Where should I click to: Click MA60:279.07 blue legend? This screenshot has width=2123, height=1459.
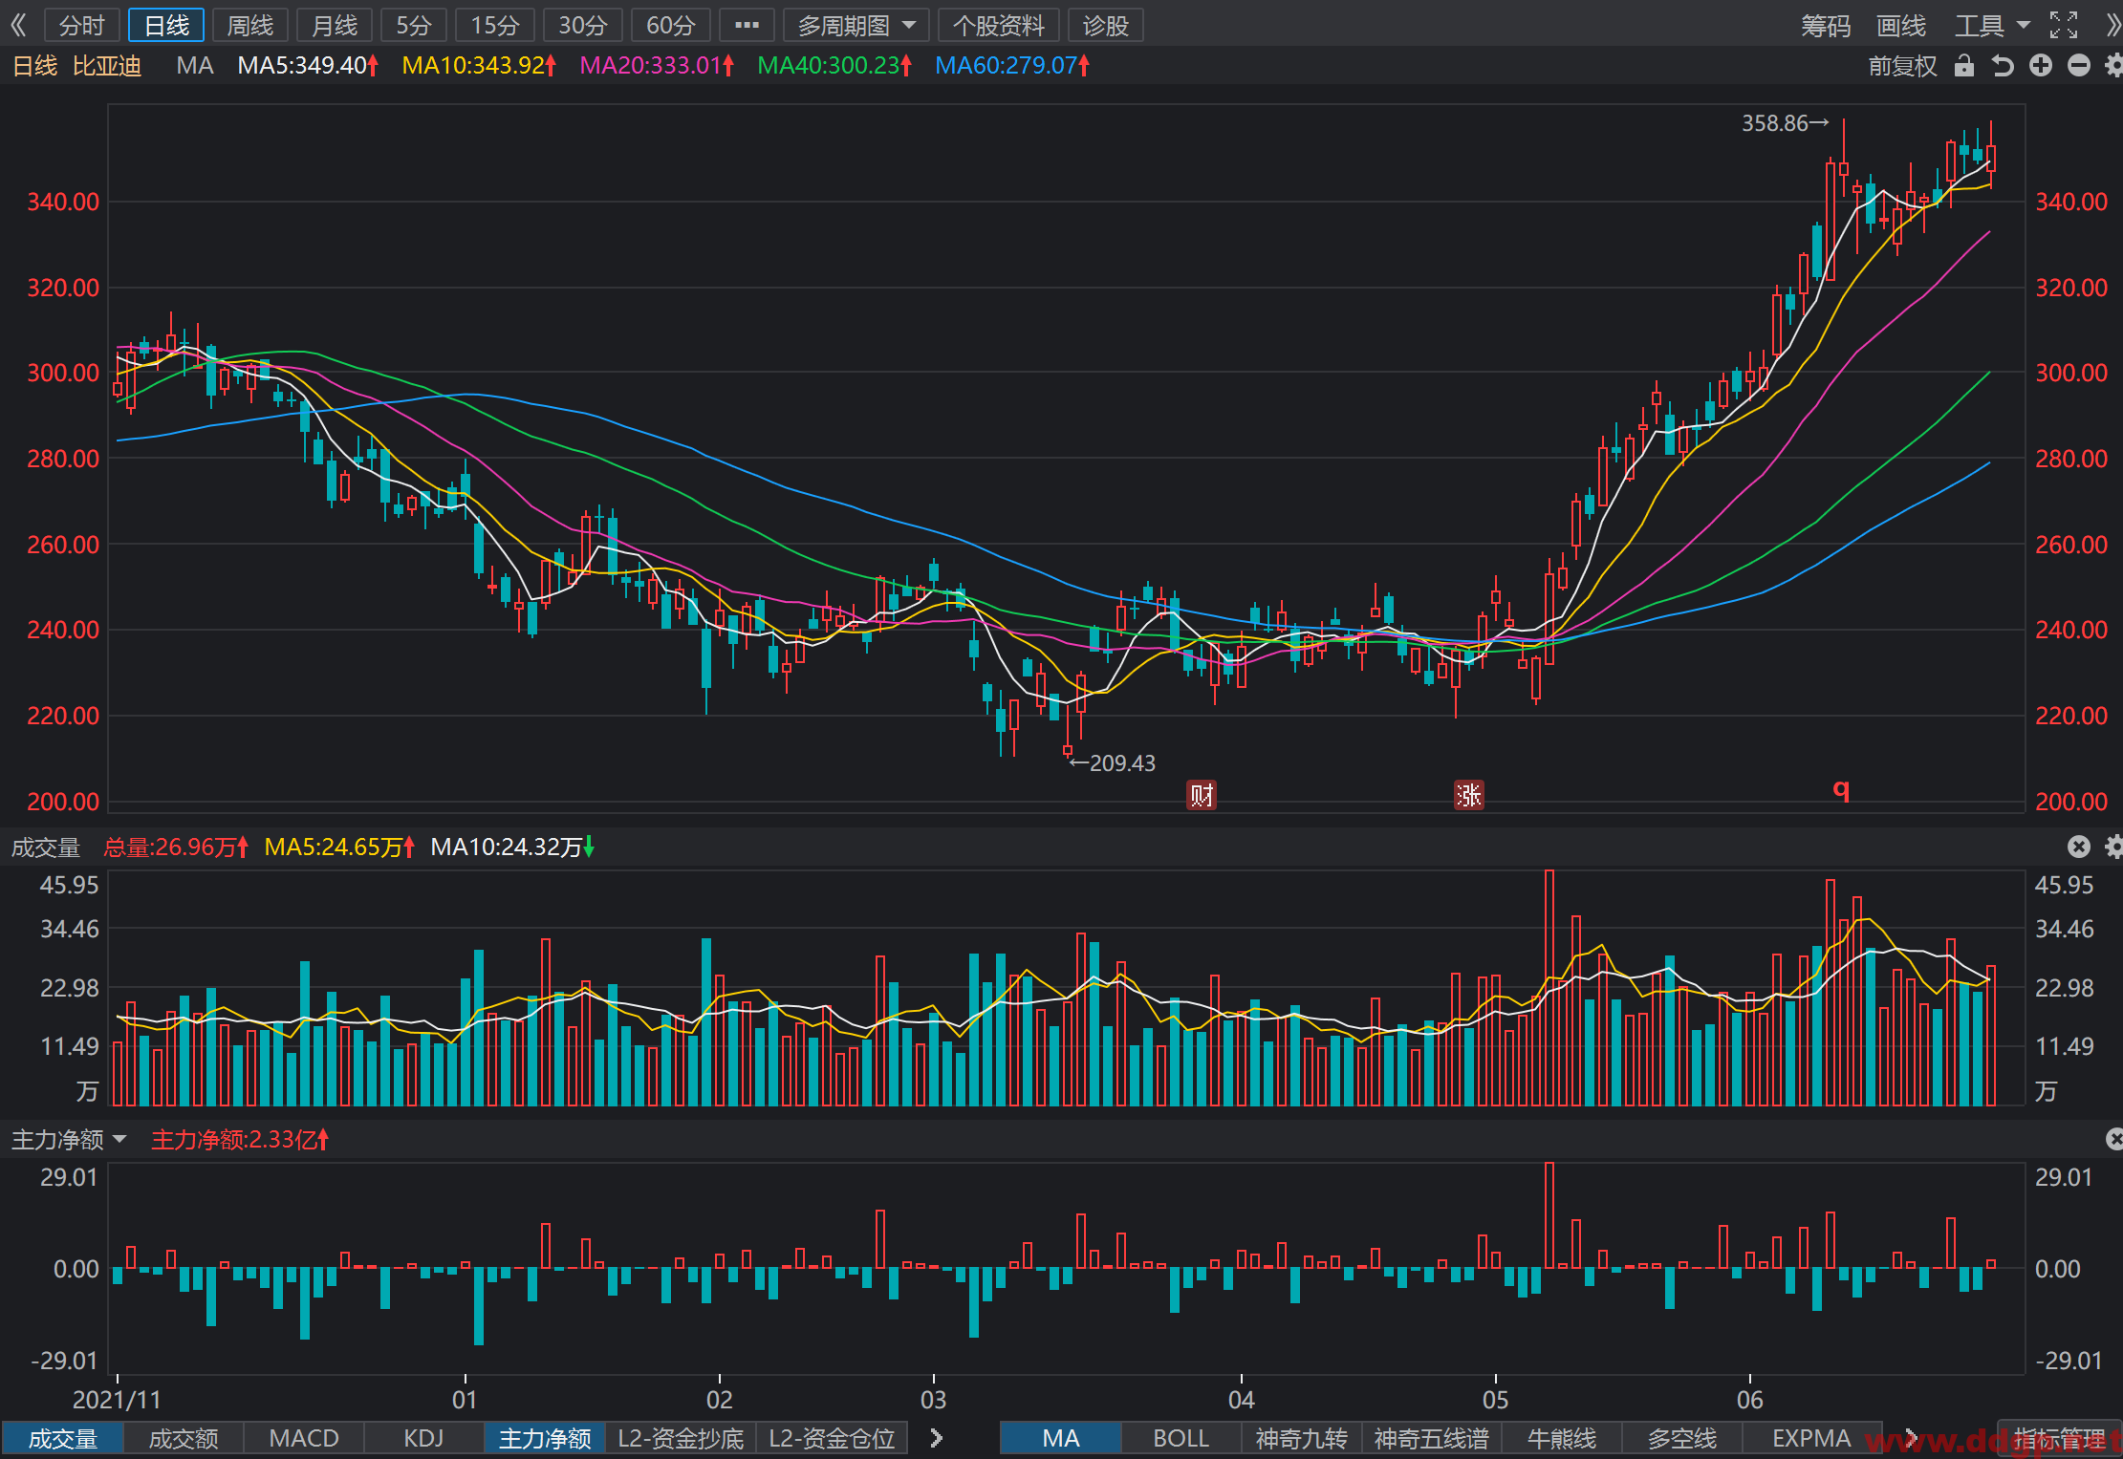[1012, 66]
